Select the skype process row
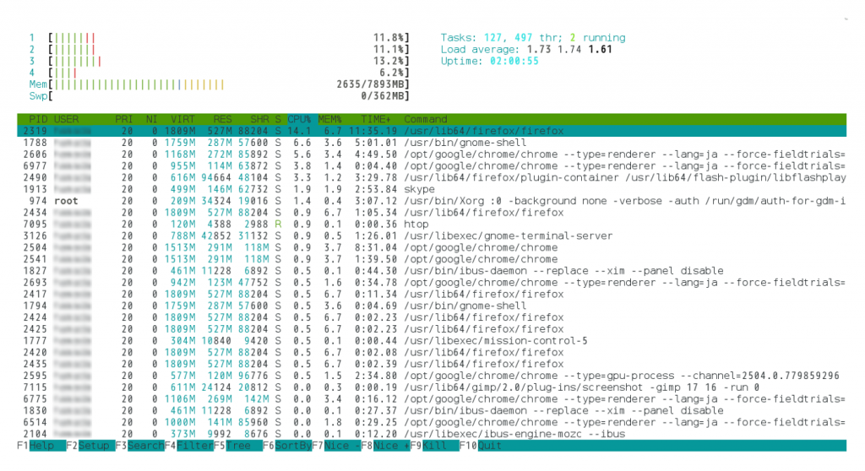Image resolution: width=865 pixels, height=471 pixels. (422, 190)
